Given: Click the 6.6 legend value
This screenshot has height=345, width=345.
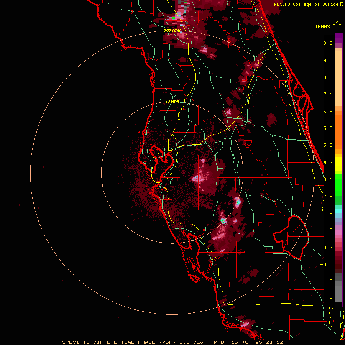Looking at the screenshot, I should 328,111.
